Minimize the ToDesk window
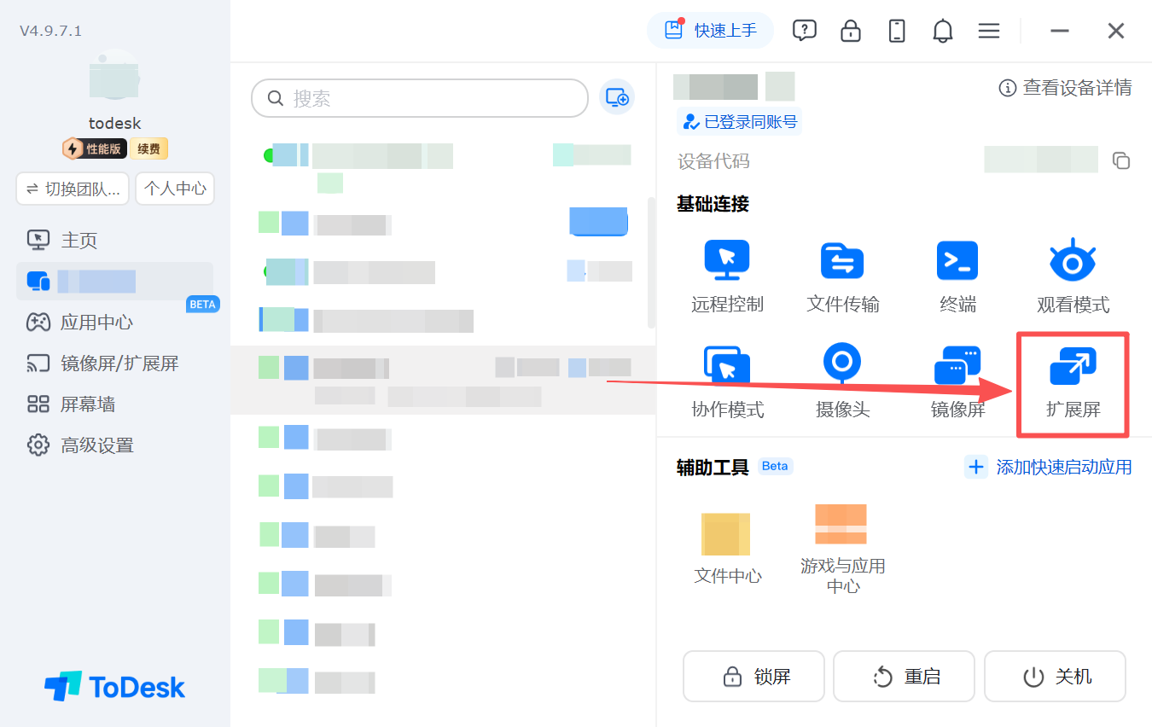The image size is (1152, 727). (1060, 31)
